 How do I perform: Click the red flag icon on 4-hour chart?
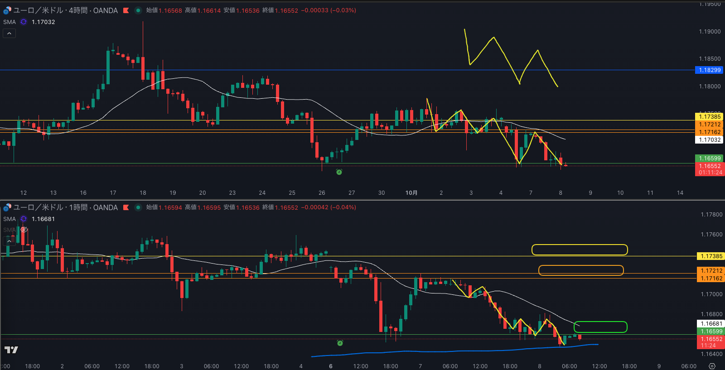click(126, 10)
